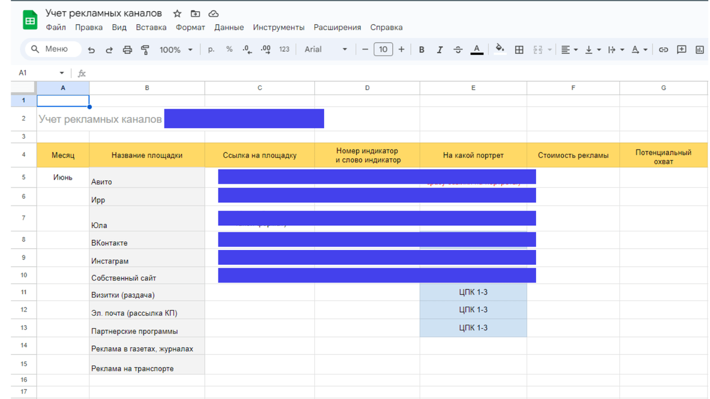
Task: Open the Google Sheets home icon
Action: (30, 21)
